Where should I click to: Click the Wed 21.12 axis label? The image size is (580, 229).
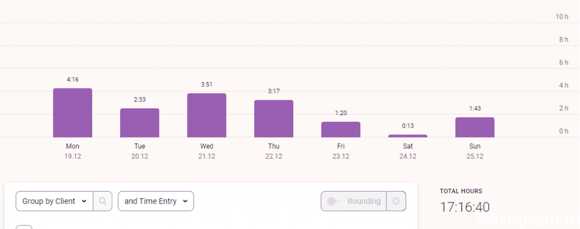pos(207,151)
